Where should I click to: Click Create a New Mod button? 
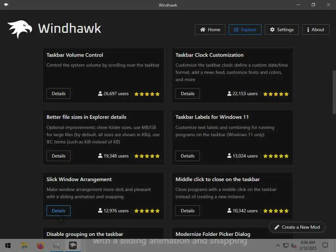pos(297,227)
